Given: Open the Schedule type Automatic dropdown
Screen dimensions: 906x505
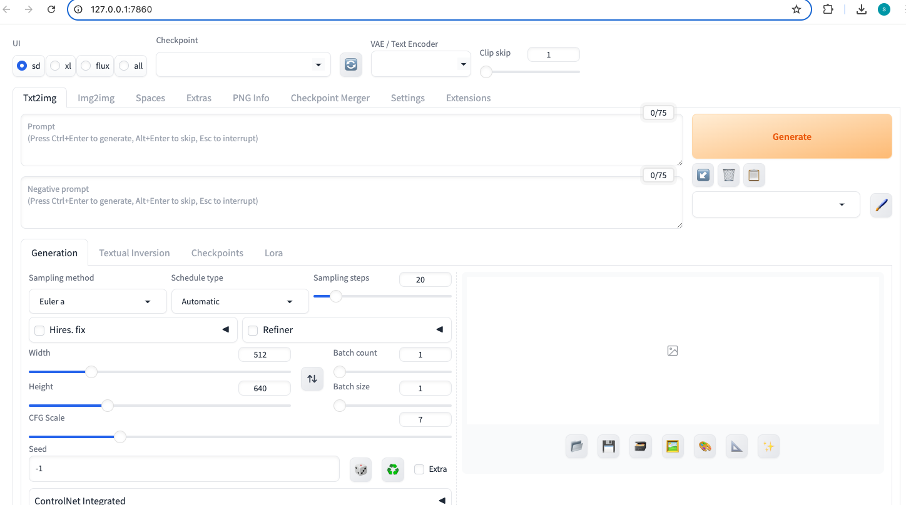Looking at the screenshot, I should click(x=240, y=301).
